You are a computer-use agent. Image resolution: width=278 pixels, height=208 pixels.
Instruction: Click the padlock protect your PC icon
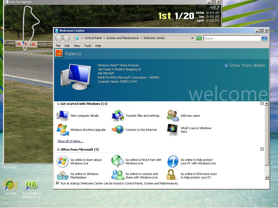(171, 175)
